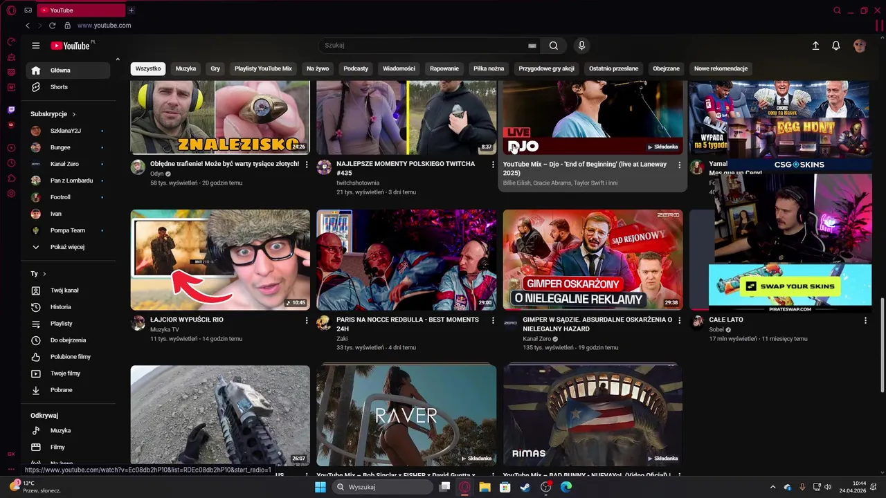Select the Muzyka filter chip

[186, 68]
